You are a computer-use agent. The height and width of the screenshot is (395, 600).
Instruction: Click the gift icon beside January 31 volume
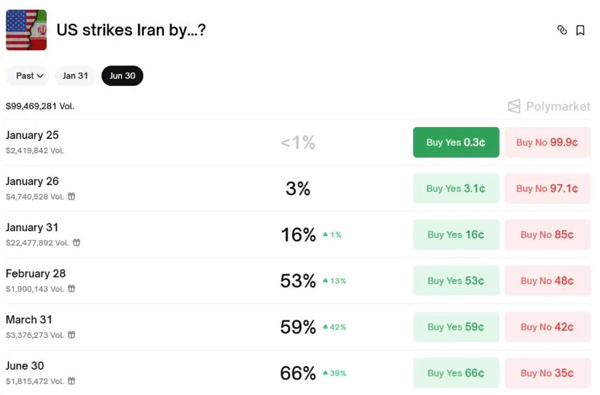point(76,243)
